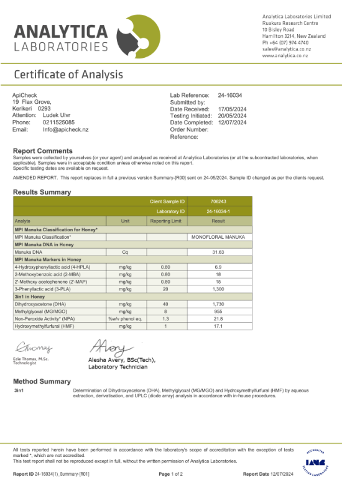342x485 pixels.
Task: Click the Analytica Laboratories logo icon
Action: [x=139, y=37]
